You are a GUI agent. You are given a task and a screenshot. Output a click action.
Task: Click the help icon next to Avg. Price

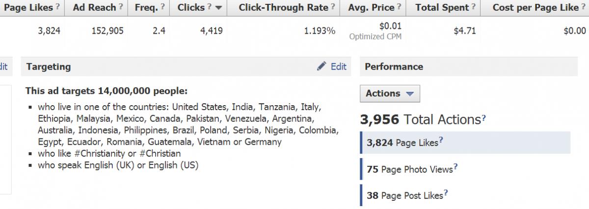tap(399, 7)
